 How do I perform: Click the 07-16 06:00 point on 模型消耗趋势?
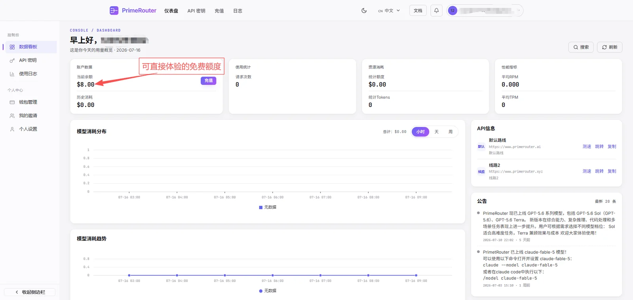coord(273,275)
